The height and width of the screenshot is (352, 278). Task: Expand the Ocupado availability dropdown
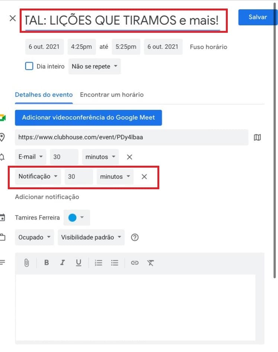tap(34, 237)
